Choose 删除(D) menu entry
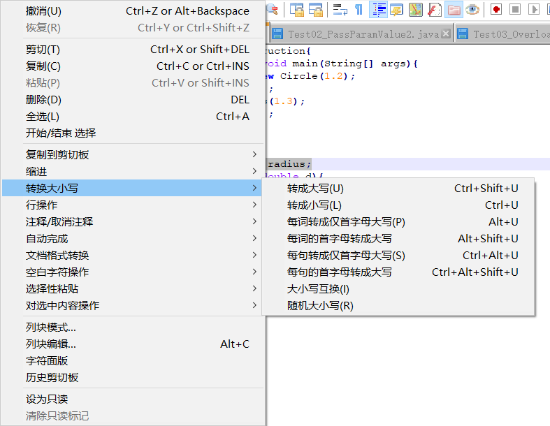 coord(133,100)
